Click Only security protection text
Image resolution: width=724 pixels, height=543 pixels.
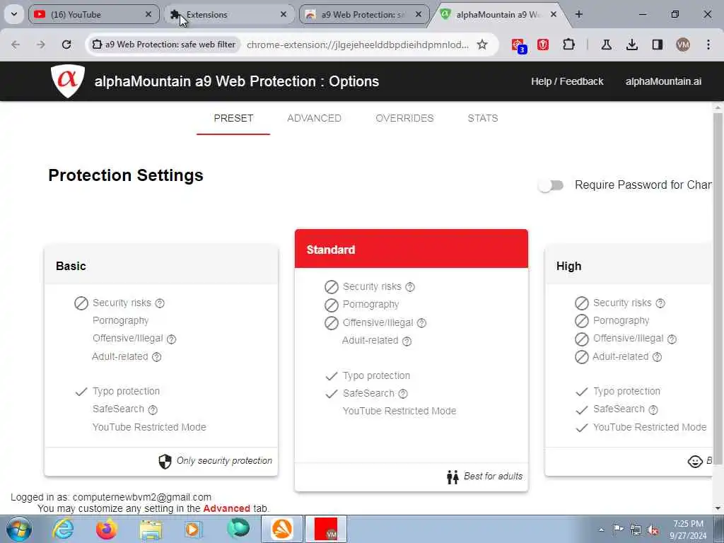click(224, 461)
